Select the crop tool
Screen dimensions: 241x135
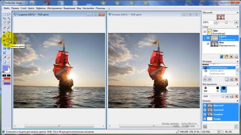click(x=4, y=52)
